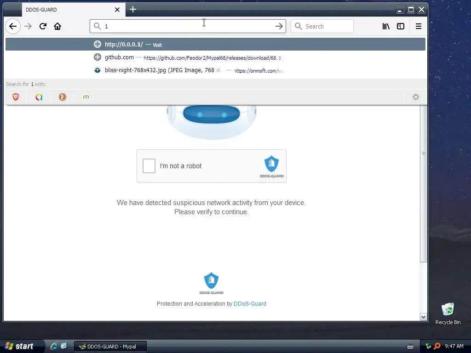The height and width of the screenshot is (353, 471).
Task: Search with the DuckDuckGo engine icon
Action: (63, 97)
